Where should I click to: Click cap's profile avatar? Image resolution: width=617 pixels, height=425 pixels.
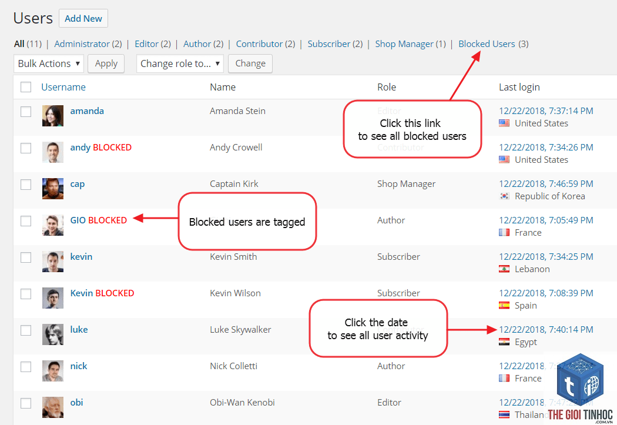[x=53, y=189]
